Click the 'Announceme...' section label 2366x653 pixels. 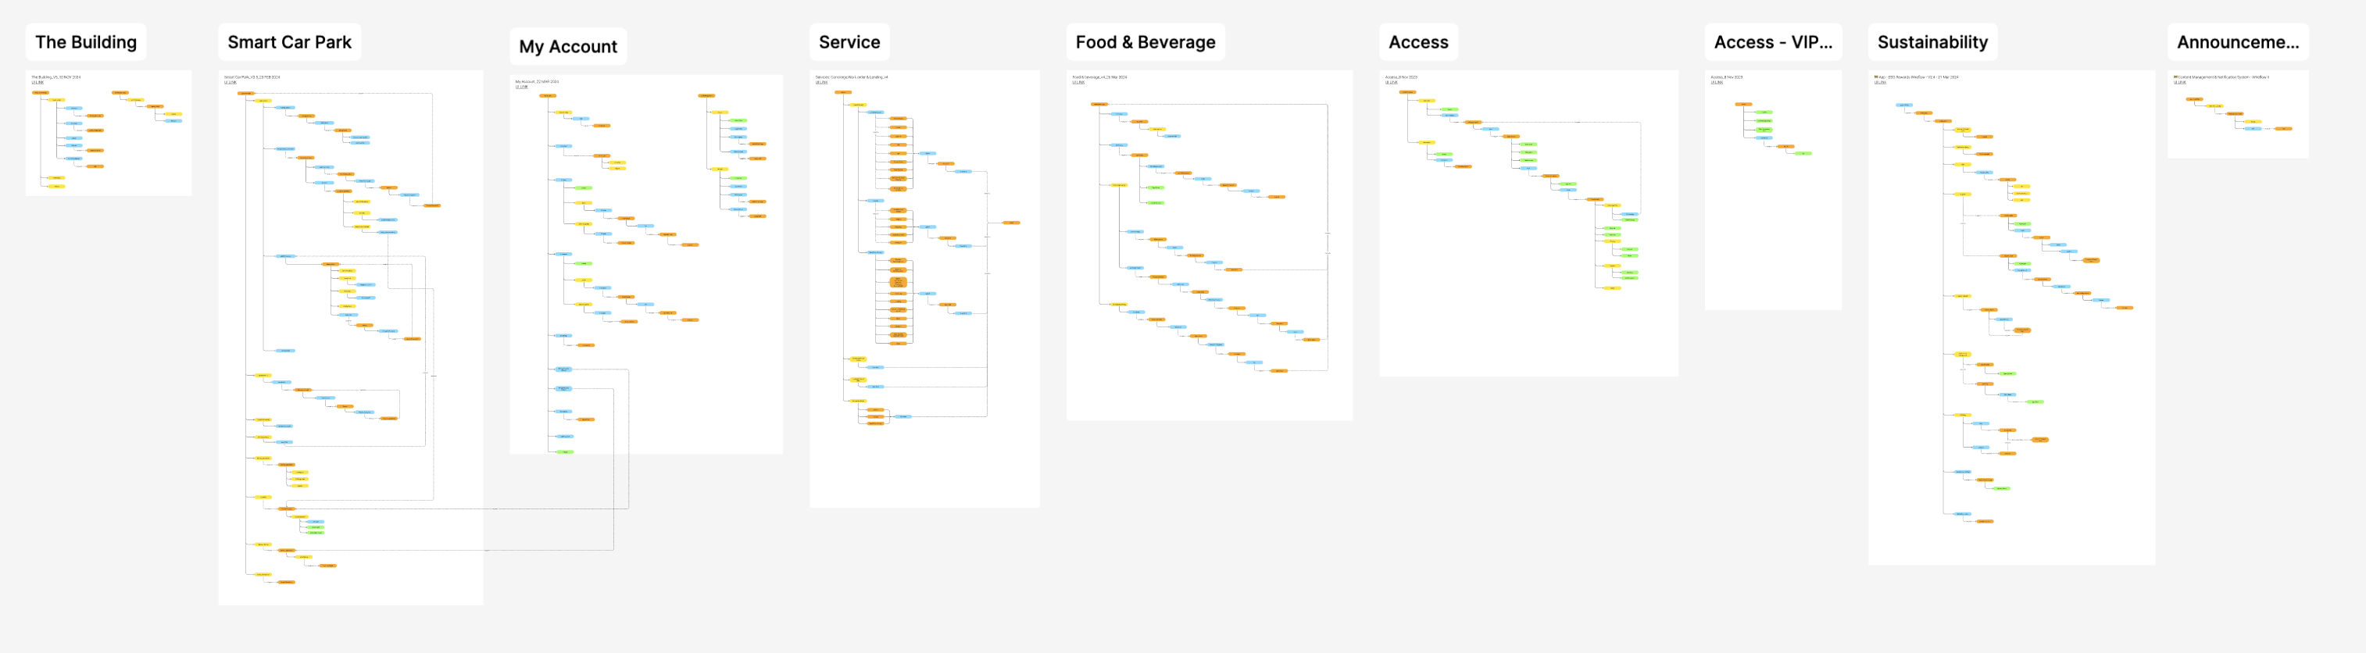tap(2236, 42)
